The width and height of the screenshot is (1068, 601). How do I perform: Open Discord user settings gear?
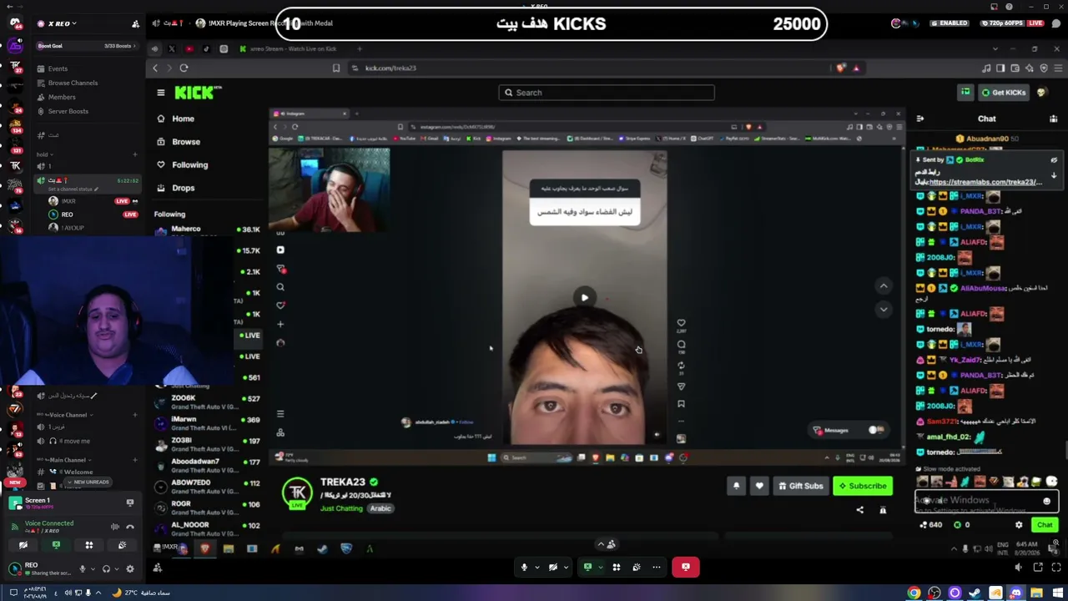point(129,568)
